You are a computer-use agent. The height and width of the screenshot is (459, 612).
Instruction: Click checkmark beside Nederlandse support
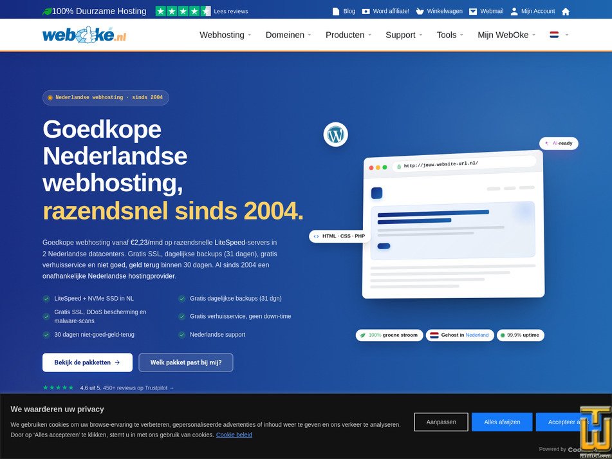182,335
